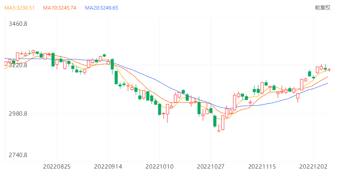This screenshot has width=338, height=175.
Task: Click the 20221115 date axis label
Action: (262, 166)
